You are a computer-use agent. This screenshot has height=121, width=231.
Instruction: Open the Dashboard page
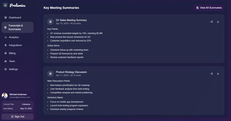[x=15, y=17]
